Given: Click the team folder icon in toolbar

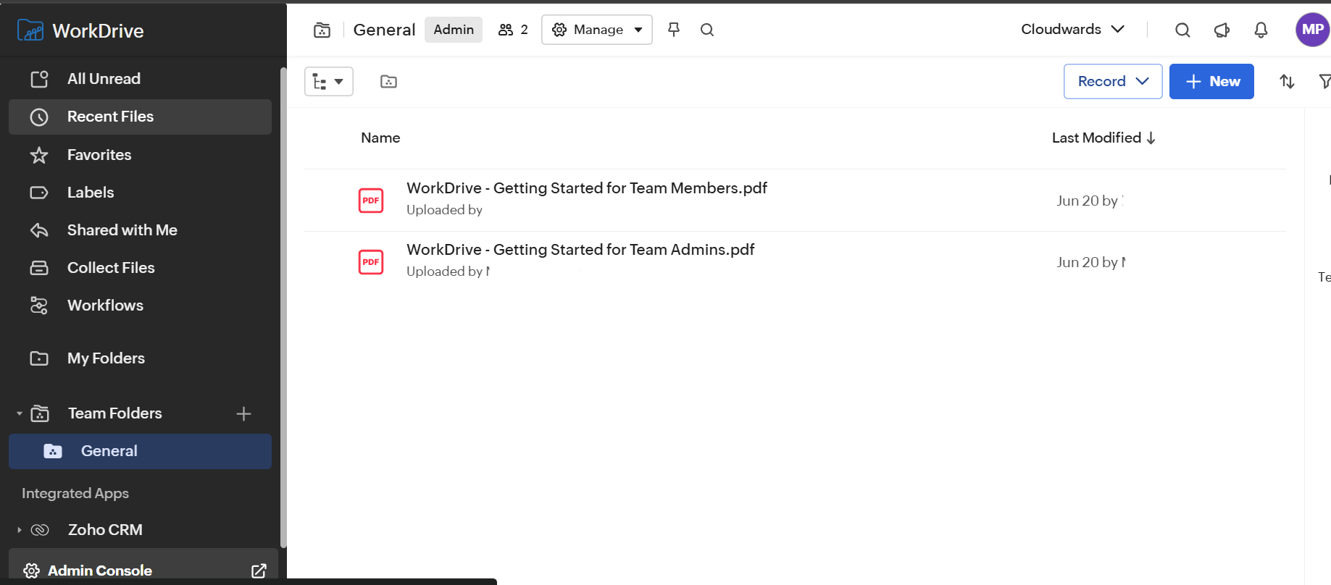Looking at the screenshot, I should pos(388,82).
